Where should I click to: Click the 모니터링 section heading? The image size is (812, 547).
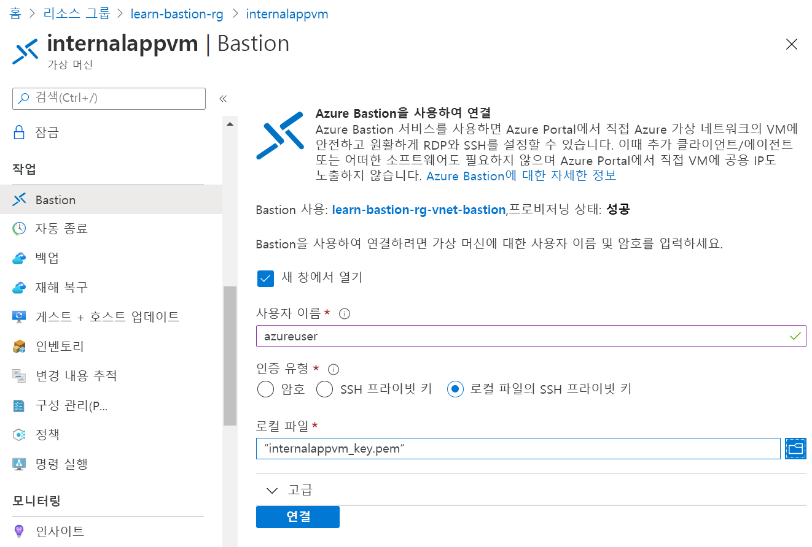coord(36,501)
